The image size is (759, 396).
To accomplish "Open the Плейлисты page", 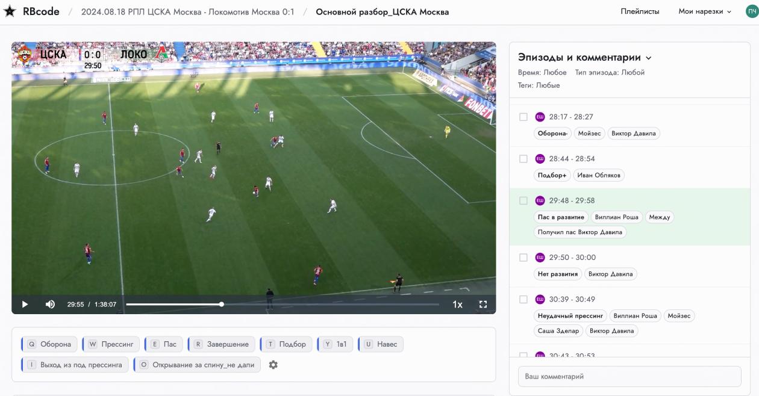I will (x=640, y=11).
